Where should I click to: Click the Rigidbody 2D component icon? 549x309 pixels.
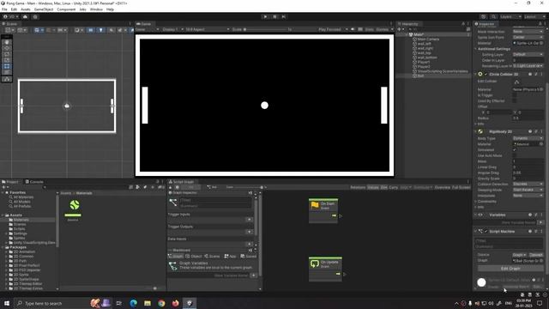480,131
